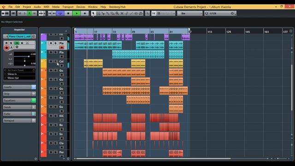Select the Color tool in toolbar
This screenshot has width=295, height=166.
[x=141, y=13]
